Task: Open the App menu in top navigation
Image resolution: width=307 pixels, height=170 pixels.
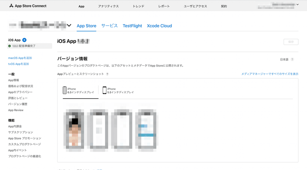Action: tap(81, 6)
